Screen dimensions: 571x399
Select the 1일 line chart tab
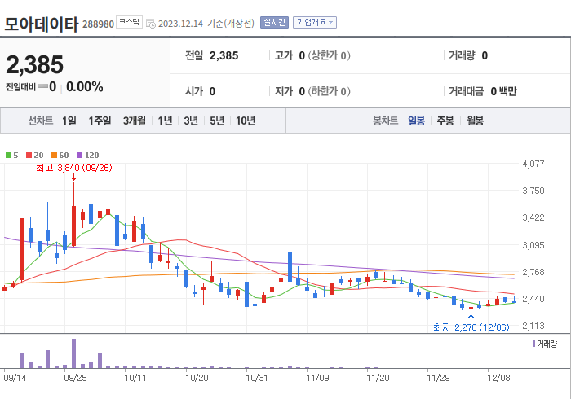pos(69,121)
